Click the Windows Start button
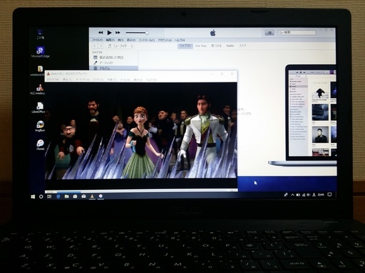The width and height of the screenshot is (365, 273). click(x=33, y=197)
